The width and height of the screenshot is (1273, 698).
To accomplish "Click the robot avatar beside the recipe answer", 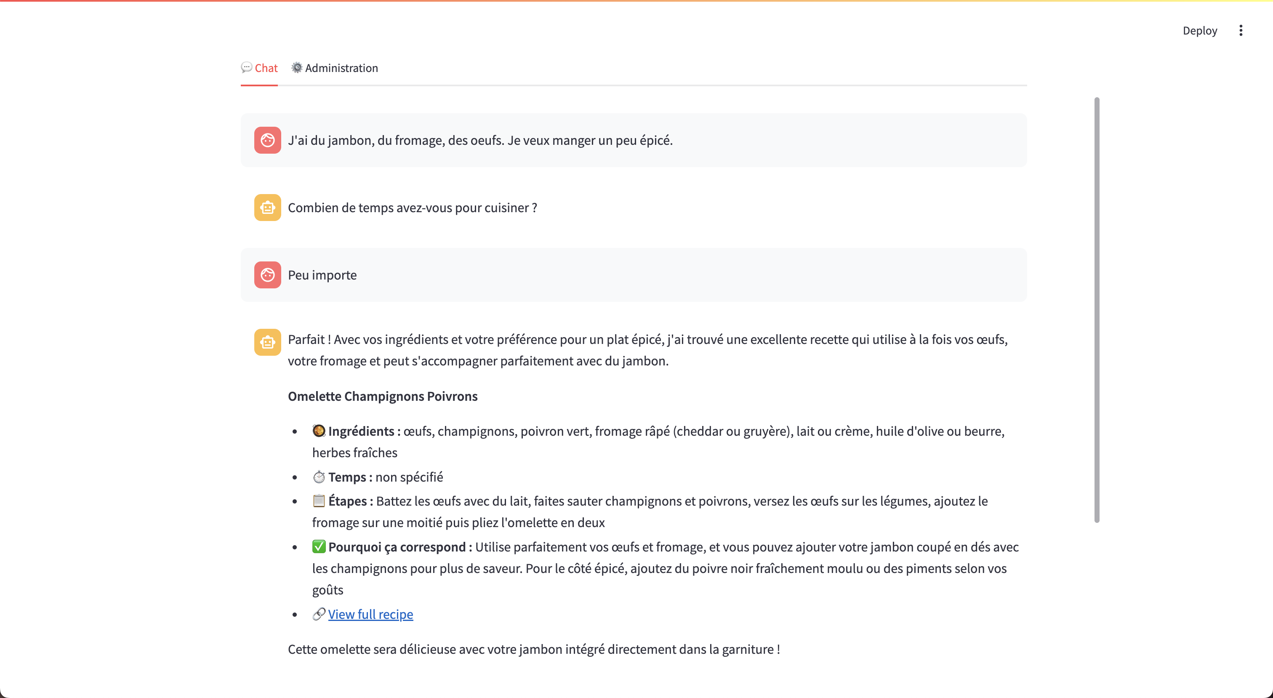I will pos(267,342).
